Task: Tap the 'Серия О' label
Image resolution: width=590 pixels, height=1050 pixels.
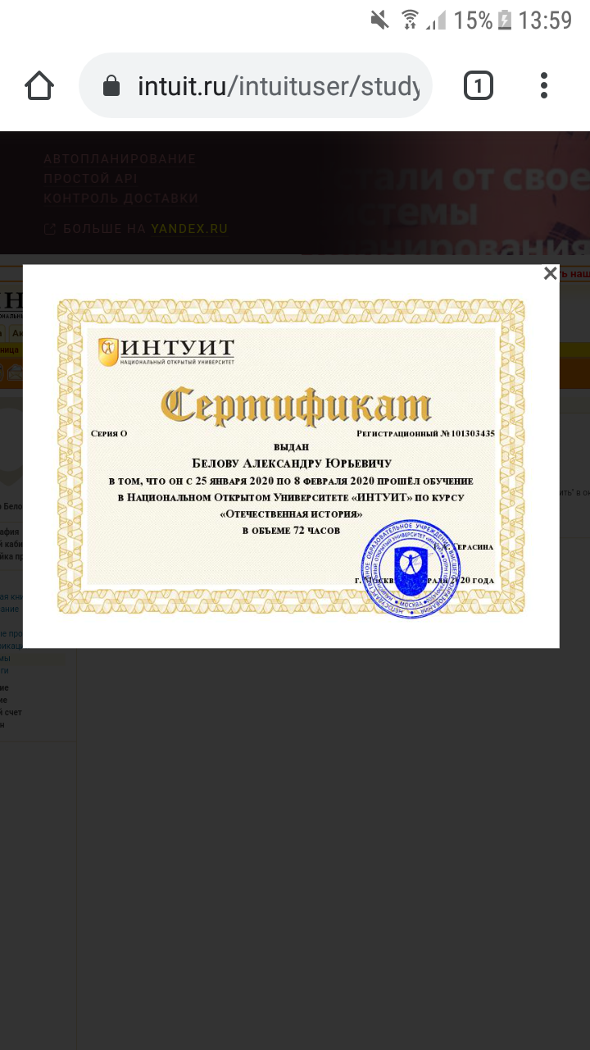Action: [x=109, y=433]
